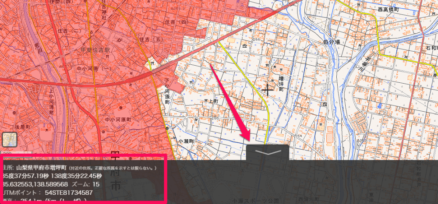
Task: Click the crosshair marker at map center
Action: pyautogui.click(x=268, y=91)
